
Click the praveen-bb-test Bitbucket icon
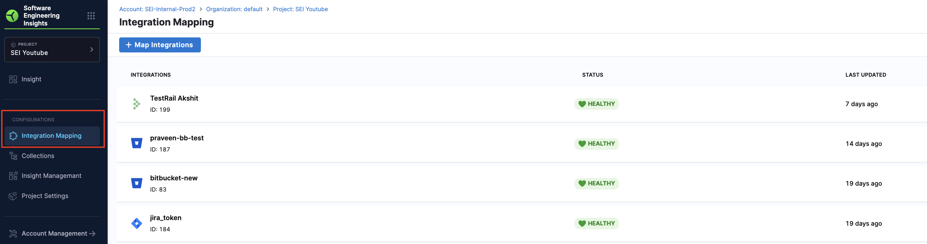click(x=136, y=143)
